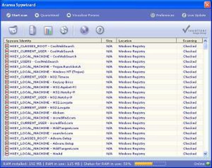
Task: Select HKEY_LOCAL_MACHINE - CoolWebSearch row
Action: [104, 56]
